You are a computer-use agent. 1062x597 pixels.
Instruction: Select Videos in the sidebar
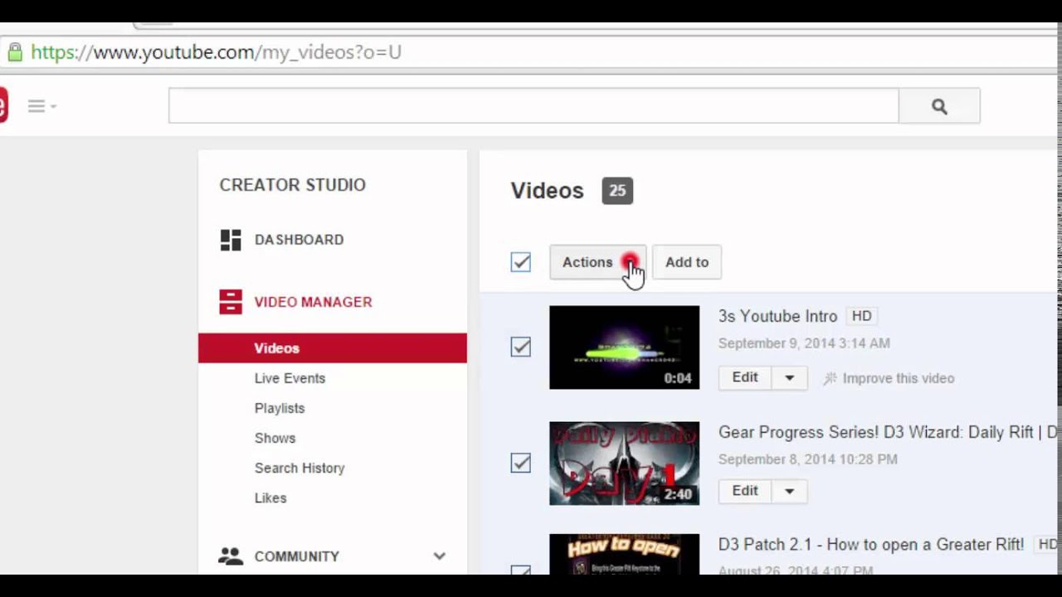[333, 348]
